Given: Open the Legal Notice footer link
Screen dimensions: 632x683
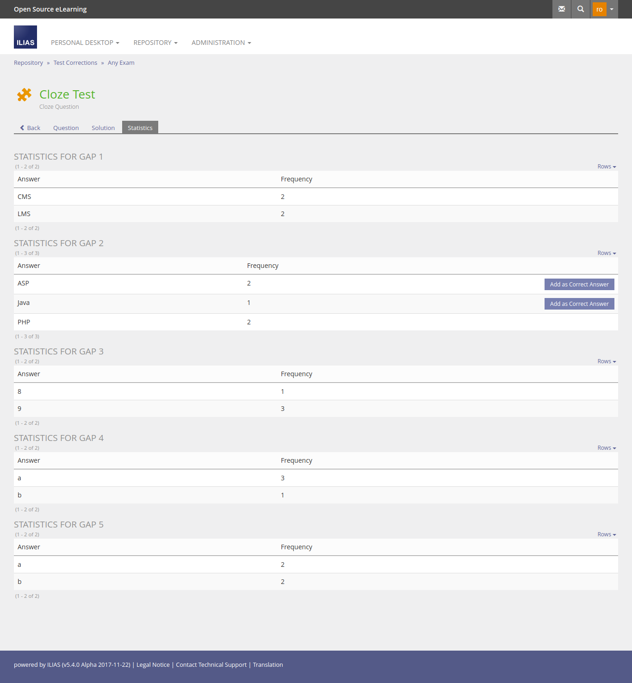Looking at the screenshot, I should [153, 665].
